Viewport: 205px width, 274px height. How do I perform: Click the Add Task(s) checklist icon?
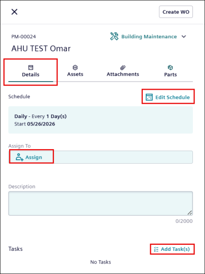click(156, 249)
